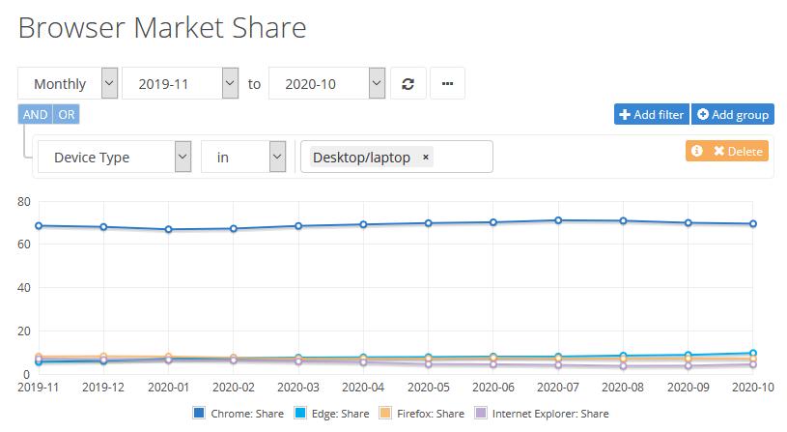Expand the 2020-10 end date dropdown
The width and height of the screenshot is (787, 432).
[x=326, y=83]
